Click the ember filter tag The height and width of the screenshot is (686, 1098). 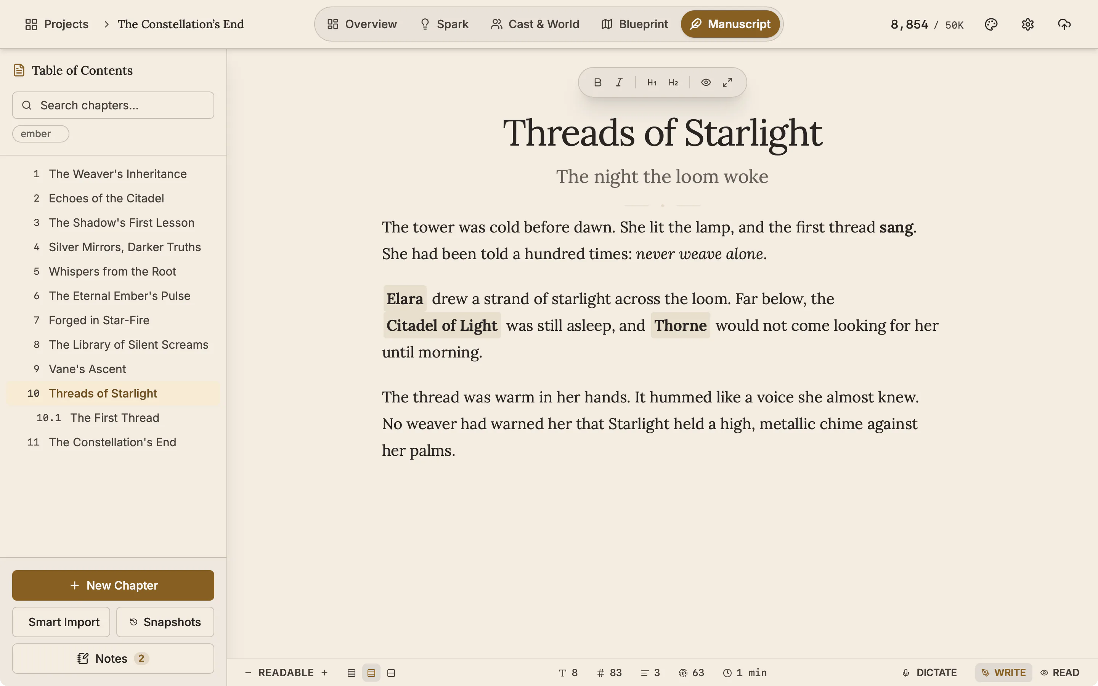pyautogui.click(x=40, y=134)
